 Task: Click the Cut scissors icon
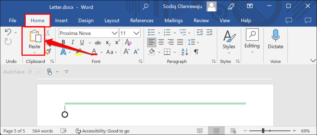tap(48, 33)
